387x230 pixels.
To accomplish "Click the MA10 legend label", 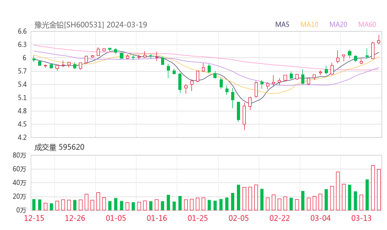I will click(309, 25).
